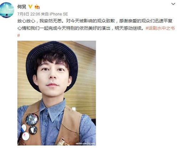The height and width of the screenshot is (148, 178).
Task: Click the post text line starting 放心放心
Action: (95, 21)
